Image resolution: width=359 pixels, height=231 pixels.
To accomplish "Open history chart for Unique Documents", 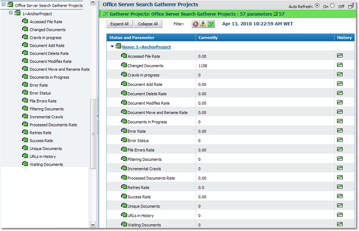I will pyautogui.click(x=340, y=206).
